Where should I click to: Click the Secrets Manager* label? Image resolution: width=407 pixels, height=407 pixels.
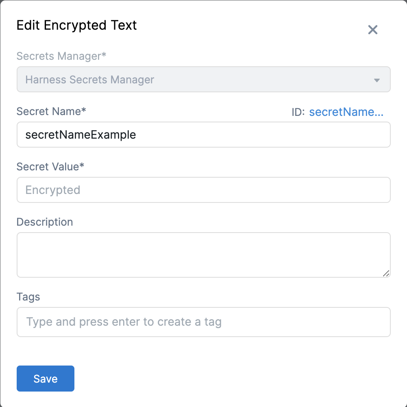(61, 56)
